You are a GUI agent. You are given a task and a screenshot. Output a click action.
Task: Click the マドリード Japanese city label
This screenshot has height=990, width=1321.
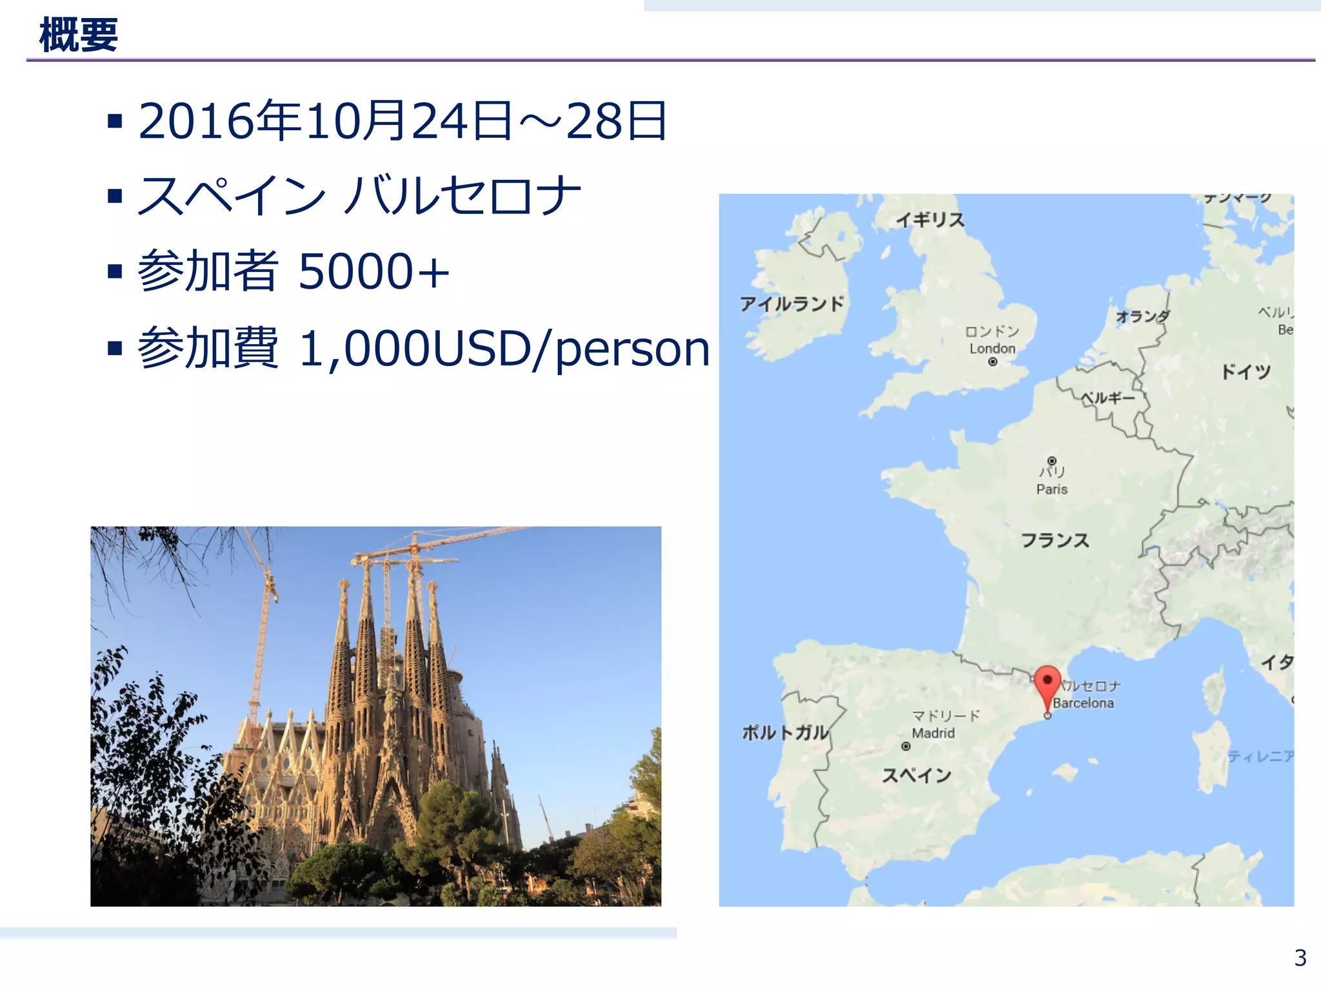[x=946, y=715]
